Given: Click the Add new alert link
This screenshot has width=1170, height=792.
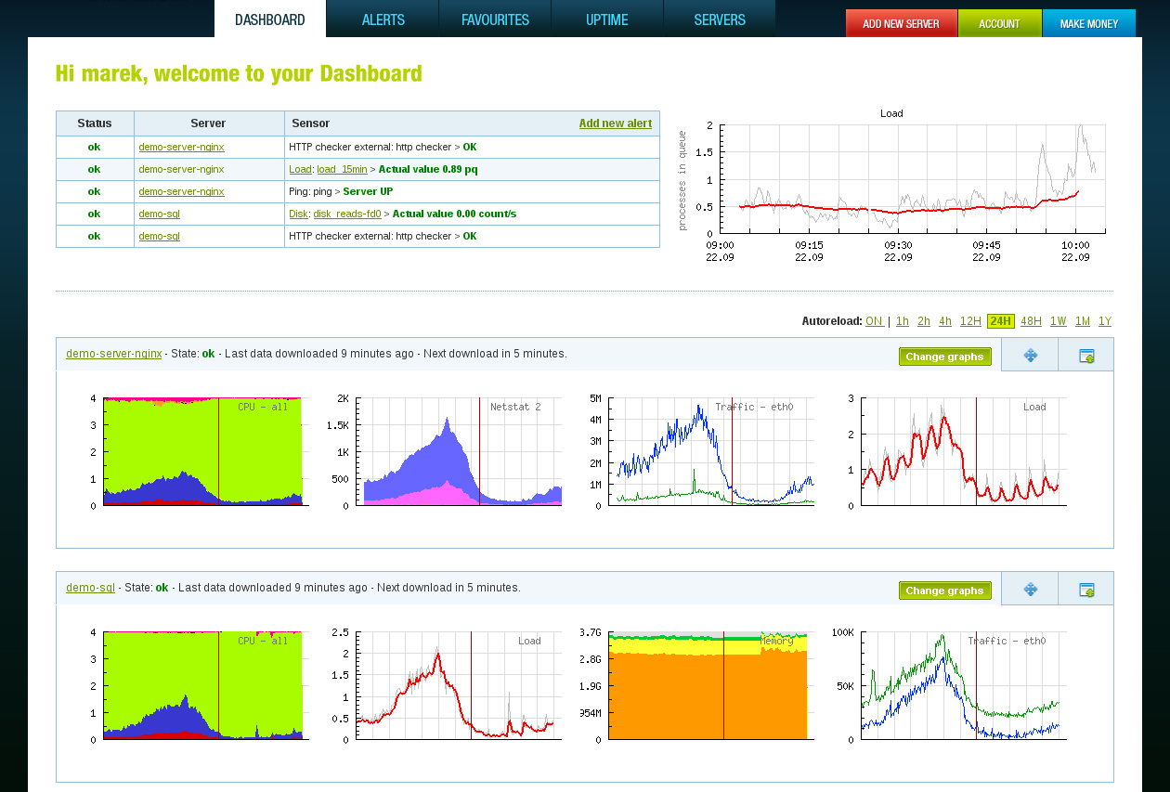Looking at the screenshot, I should click(x=616, y=123).
